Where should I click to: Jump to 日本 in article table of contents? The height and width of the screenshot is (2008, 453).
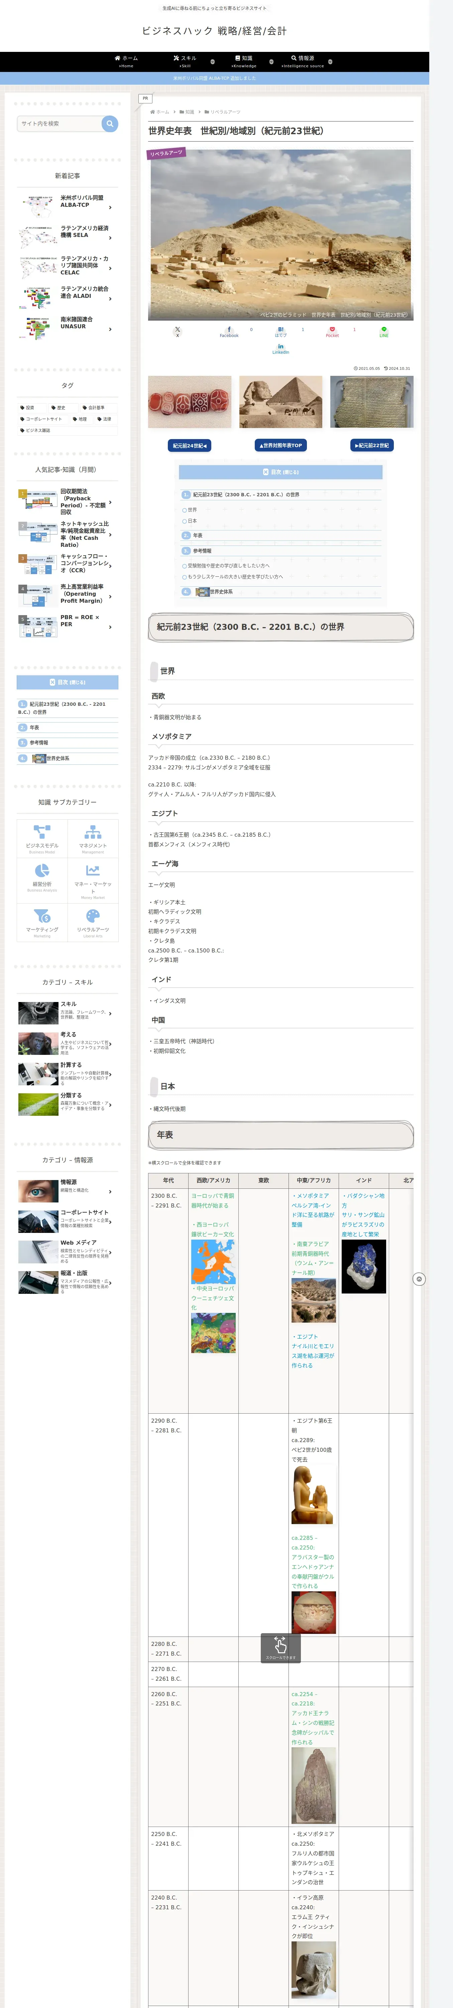[x=192, y=521]
